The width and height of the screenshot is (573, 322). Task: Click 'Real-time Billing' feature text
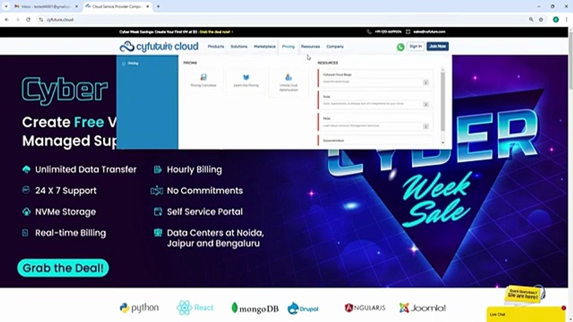(x=71, y=233)
